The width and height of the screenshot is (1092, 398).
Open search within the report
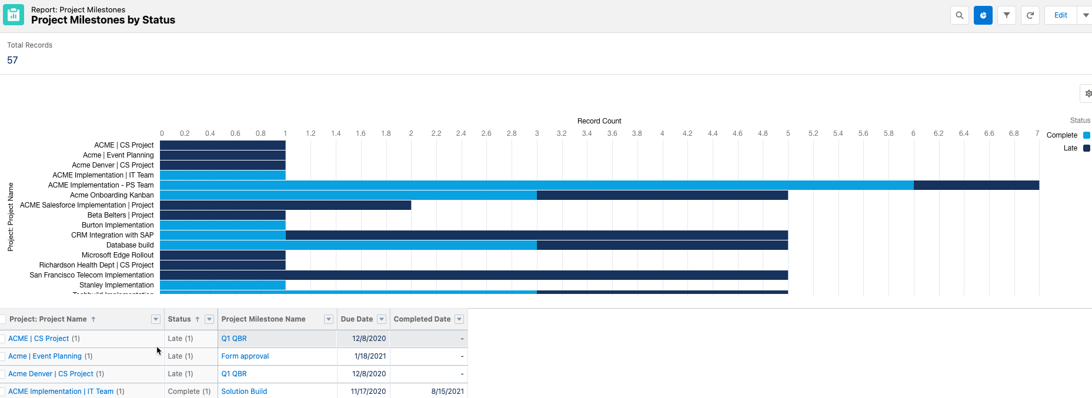click(x=960, y=15)
